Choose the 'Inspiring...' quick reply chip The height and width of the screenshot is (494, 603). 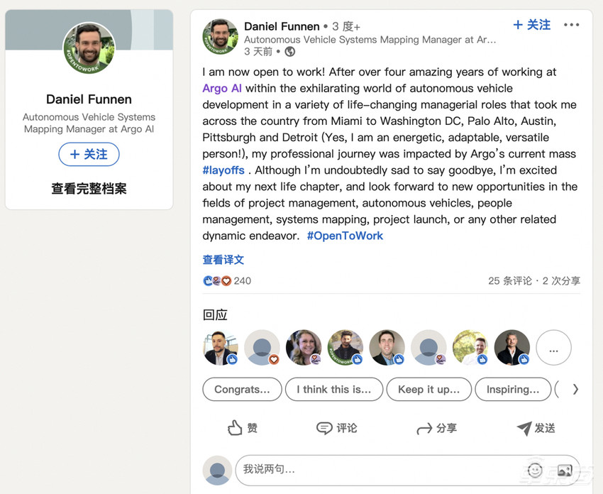[512, 389]
